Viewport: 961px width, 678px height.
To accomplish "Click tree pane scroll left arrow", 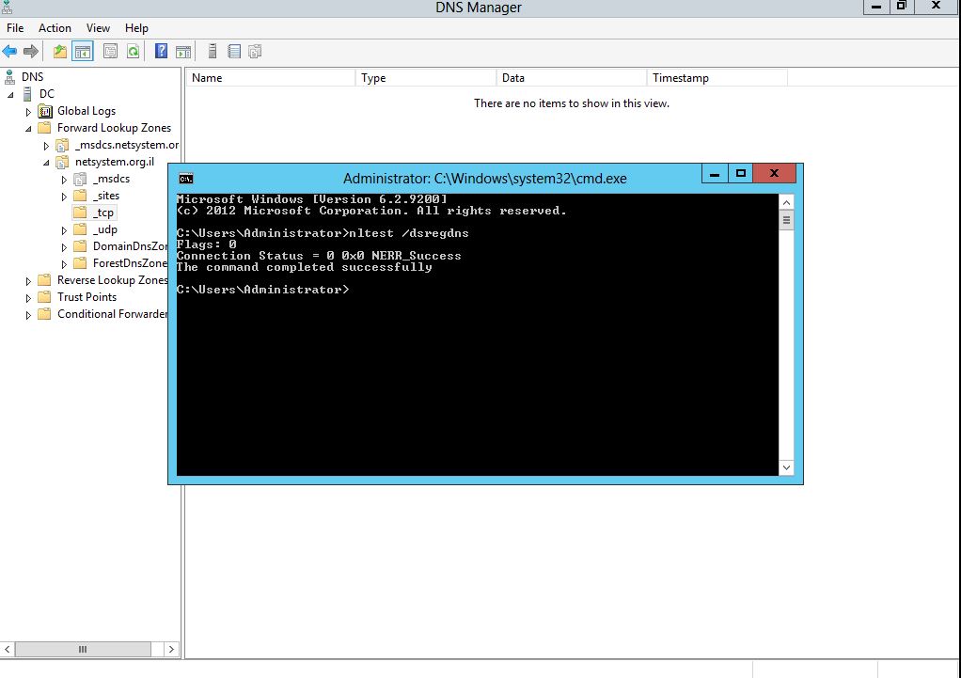I will click(x=8, y=649).
